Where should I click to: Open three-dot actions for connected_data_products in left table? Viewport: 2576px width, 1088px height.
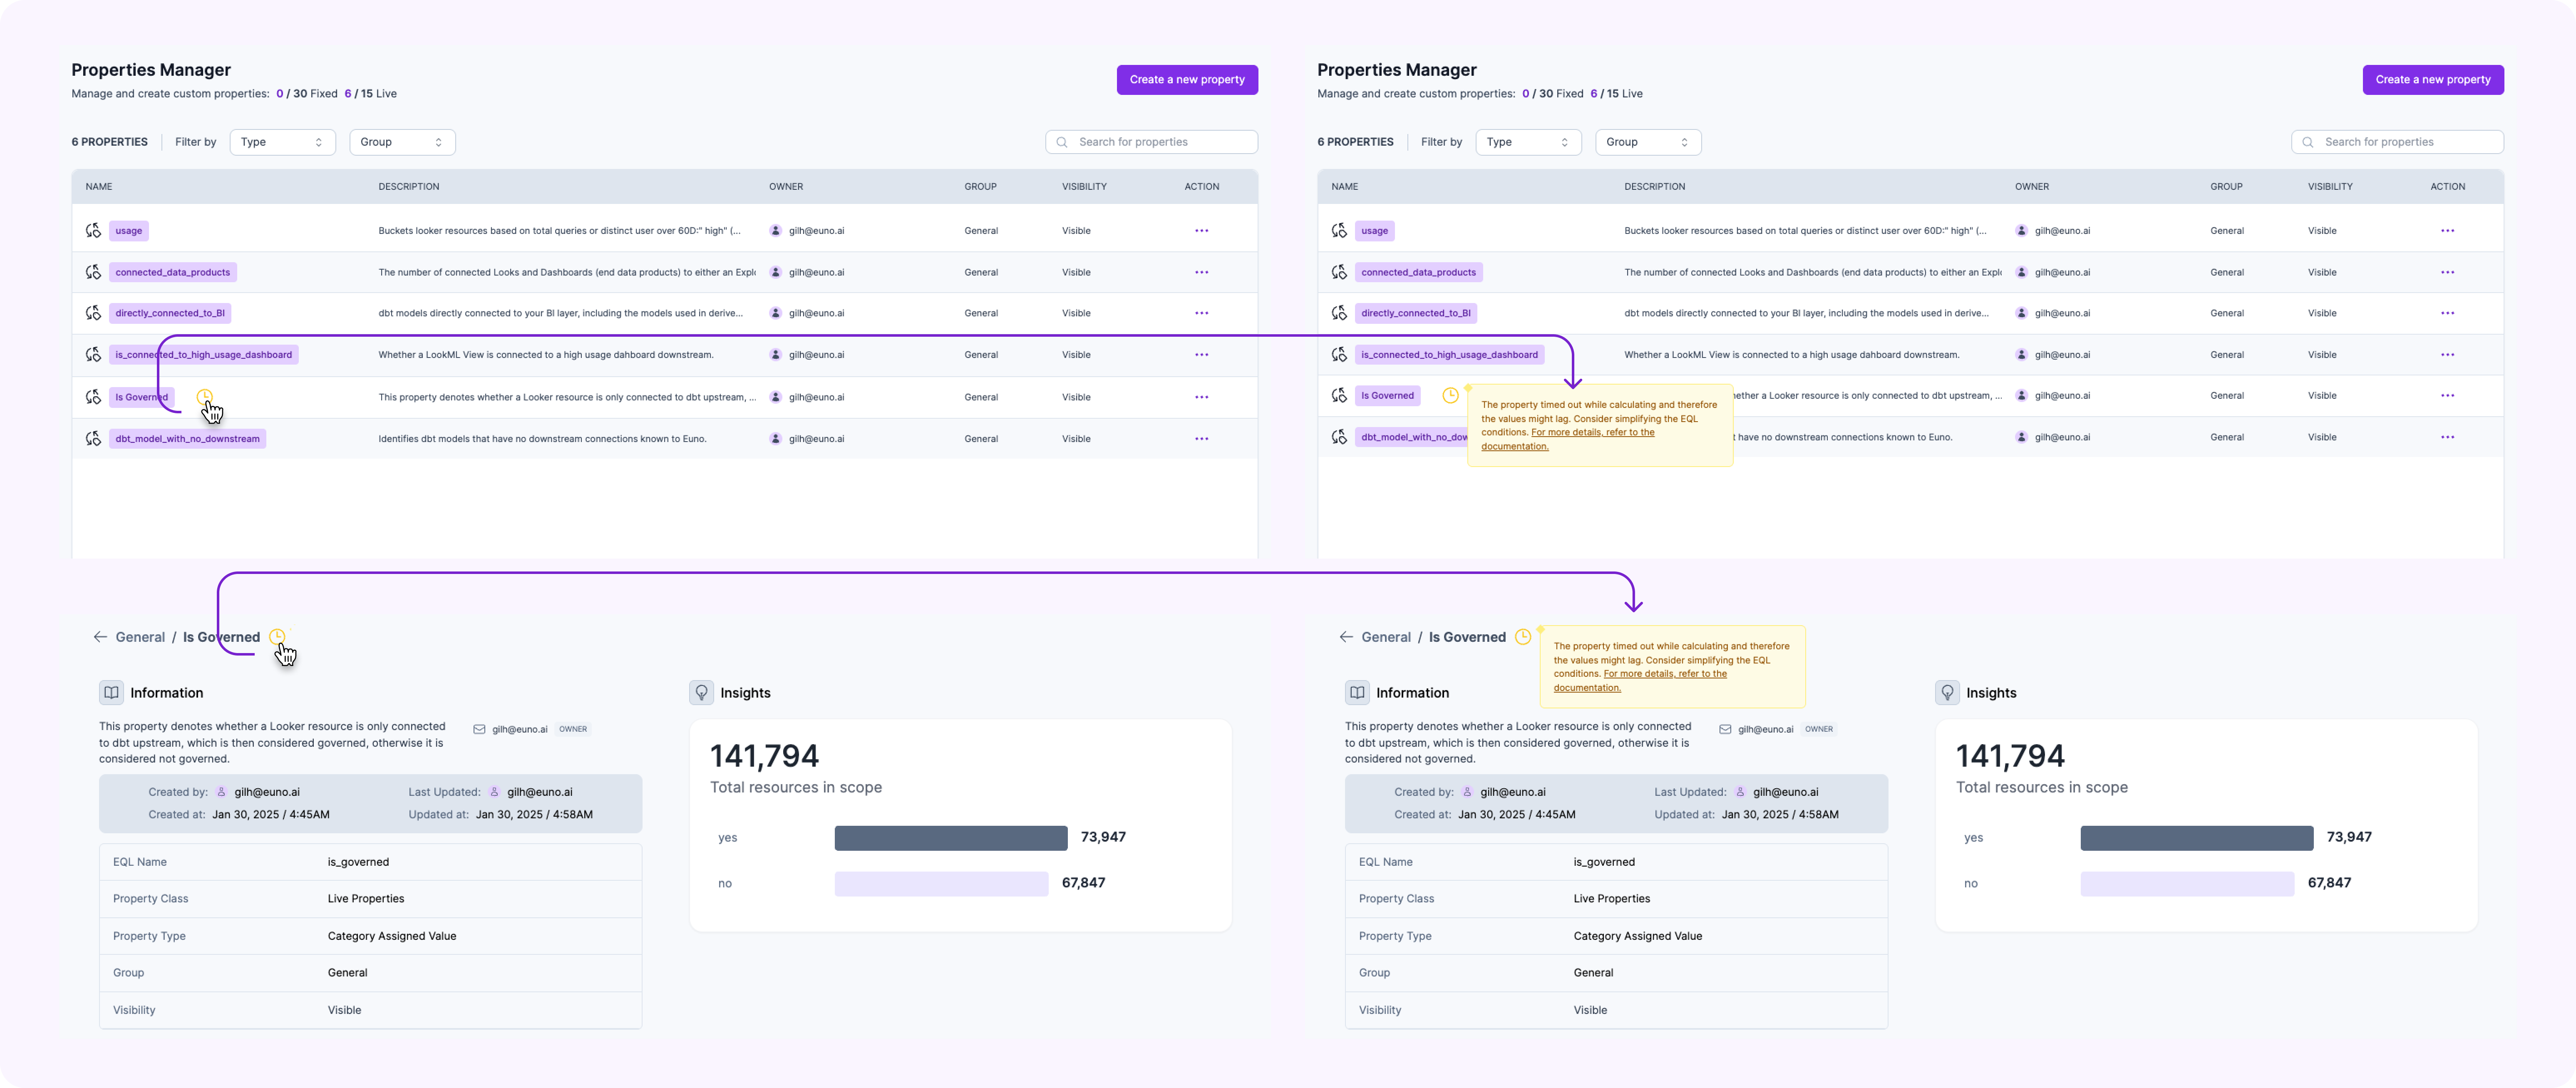click(1201, 272)
